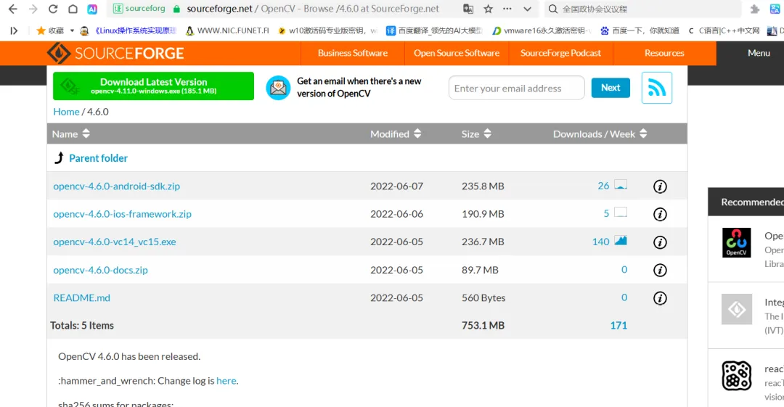Reload the page with the refresh icon
This screenshot has height=407, width=784.
click(53, 9)
